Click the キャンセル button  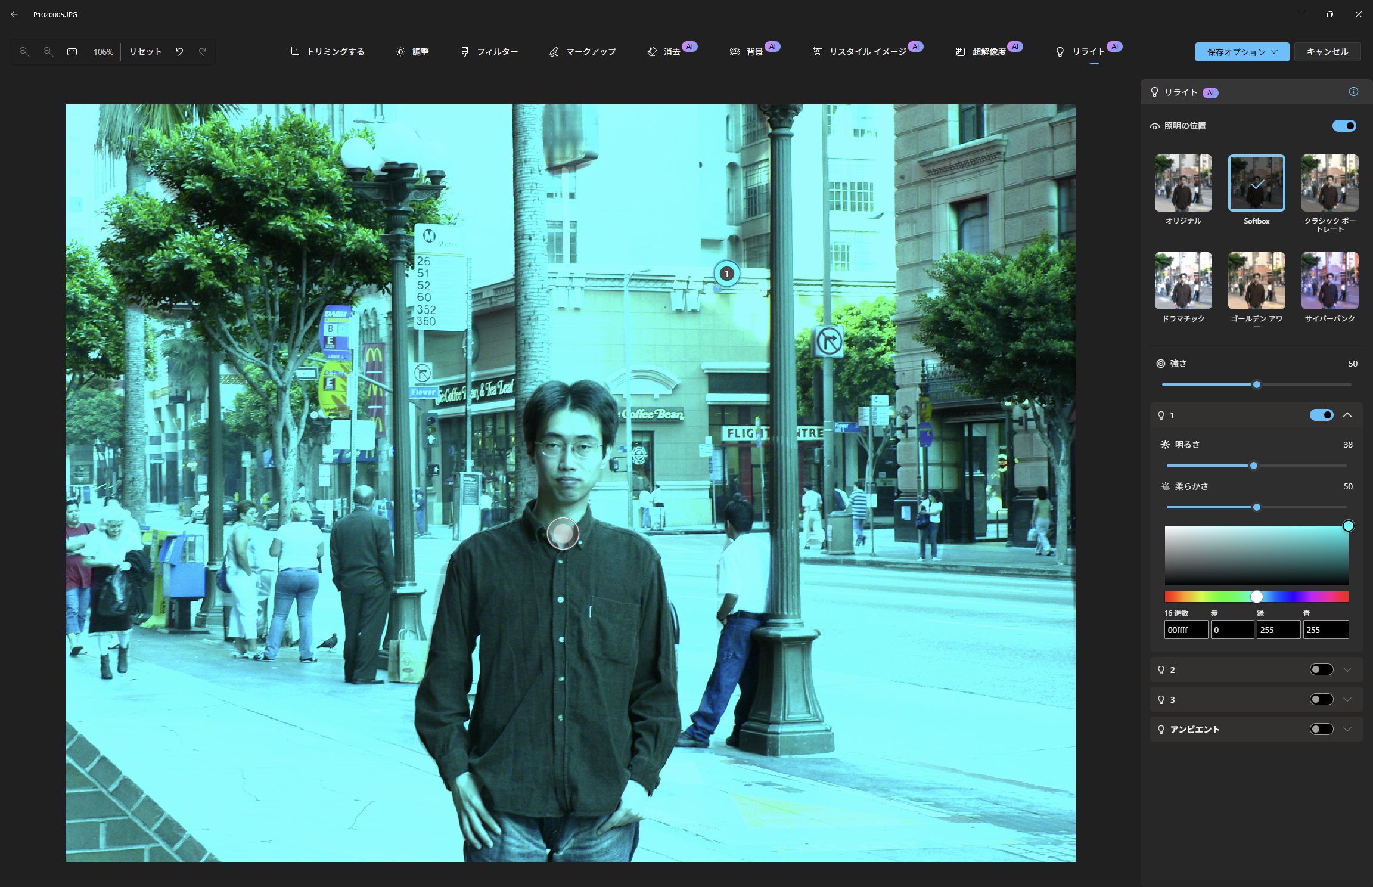click(x=1327, y=52)
